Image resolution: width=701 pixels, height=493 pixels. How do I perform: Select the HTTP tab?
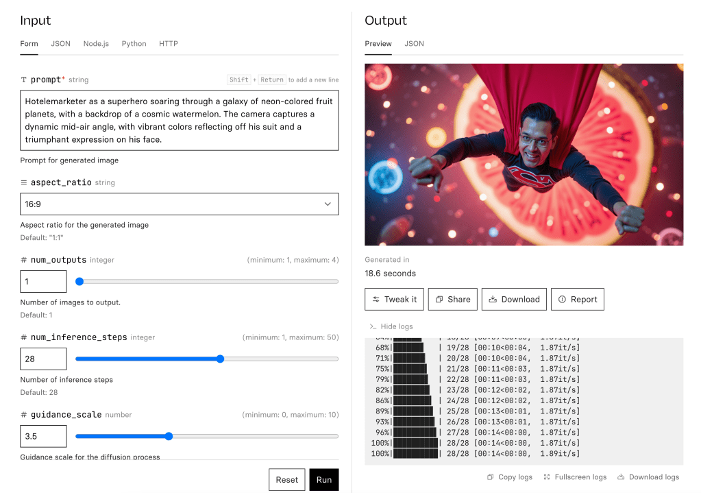point(169,44)
